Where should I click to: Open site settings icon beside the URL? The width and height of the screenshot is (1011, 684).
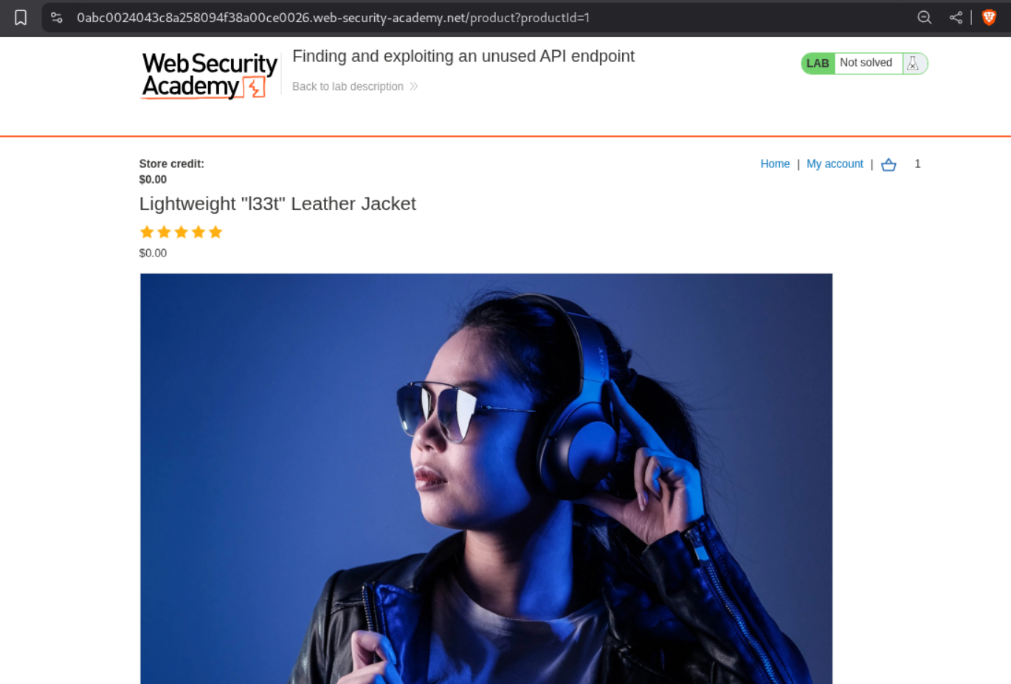pos(57,18)
